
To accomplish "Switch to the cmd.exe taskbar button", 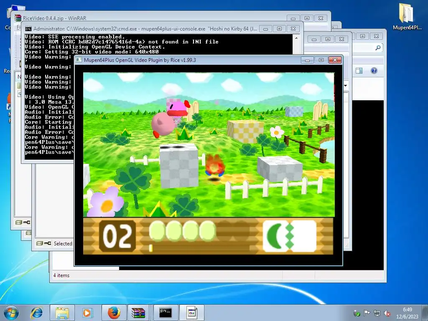I will (166, 313).
